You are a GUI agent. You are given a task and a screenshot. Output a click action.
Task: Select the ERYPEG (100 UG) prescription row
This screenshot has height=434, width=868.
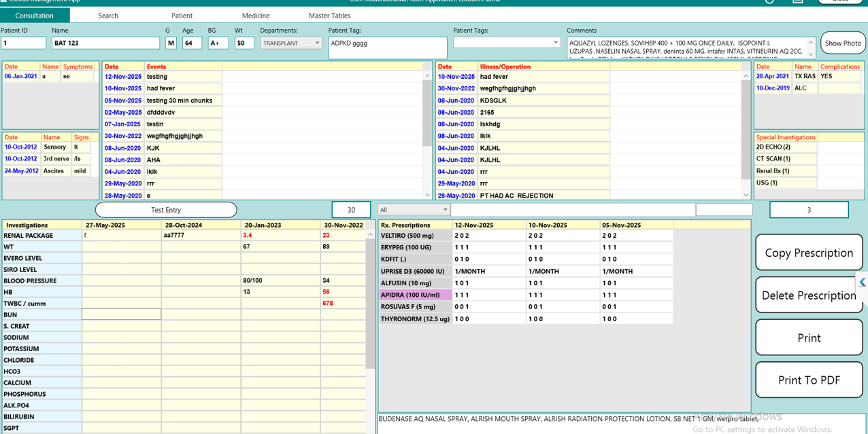416,247
